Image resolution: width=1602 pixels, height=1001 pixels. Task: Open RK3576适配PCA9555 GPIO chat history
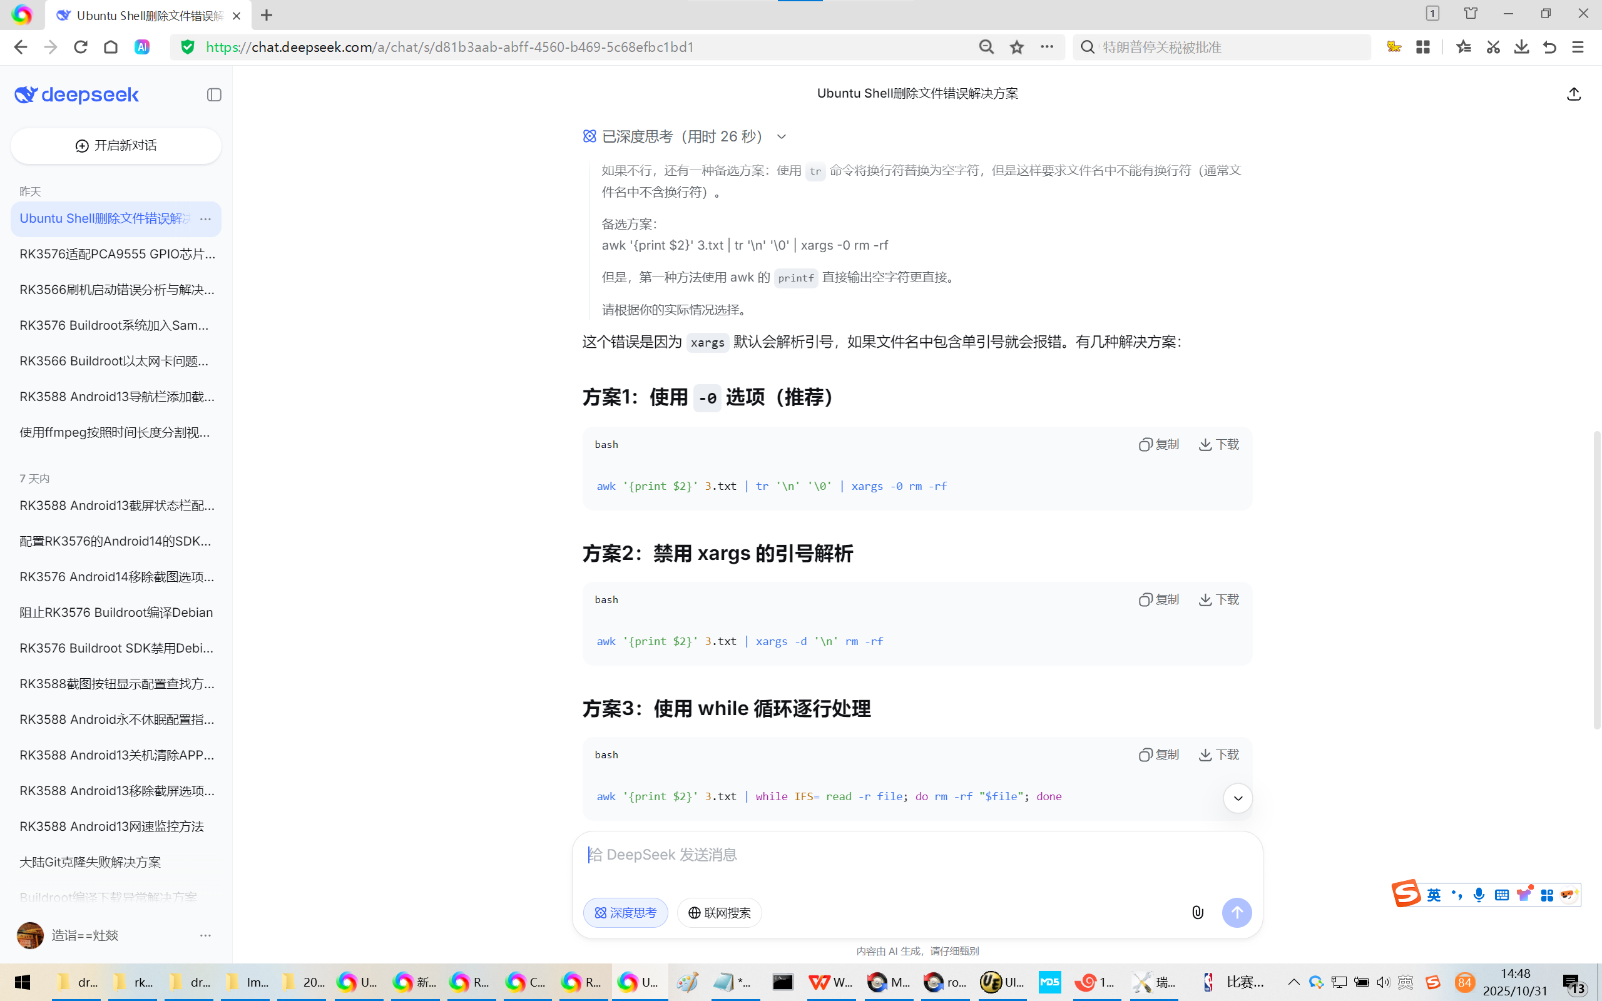tap(117, 254)
